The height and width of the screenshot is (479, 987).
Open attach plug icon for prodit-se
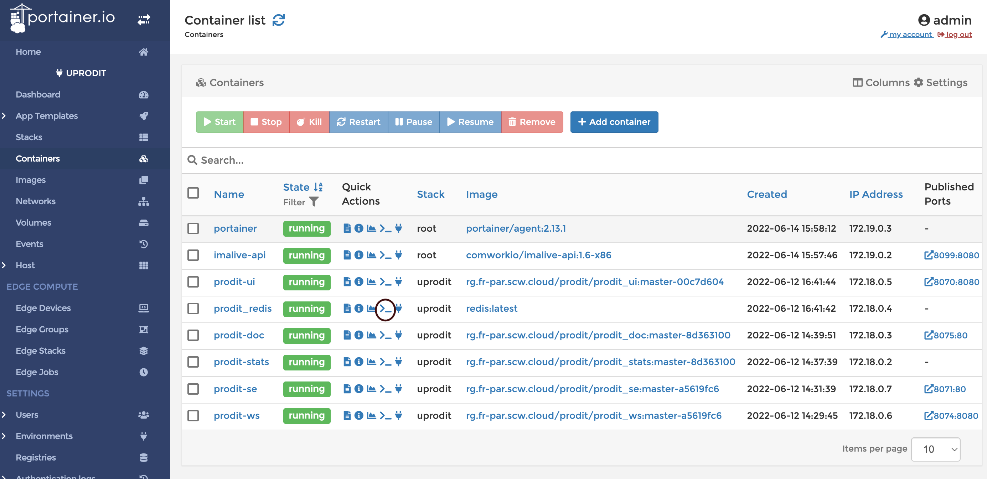tap(398, 389)
